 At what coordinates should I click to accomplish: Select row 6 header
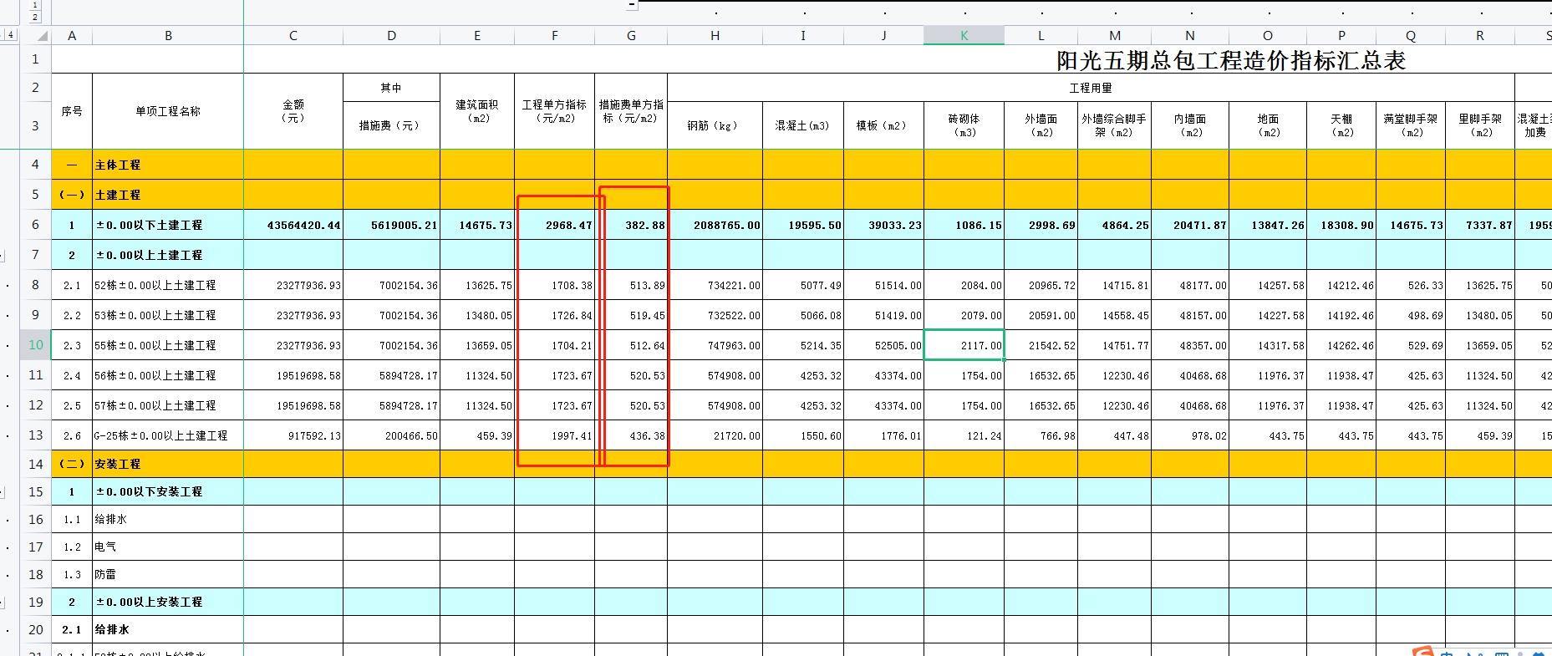[35, 225]
